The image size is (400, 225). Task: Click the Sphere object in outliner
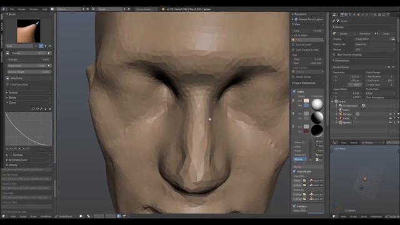[x=346, y=122]
